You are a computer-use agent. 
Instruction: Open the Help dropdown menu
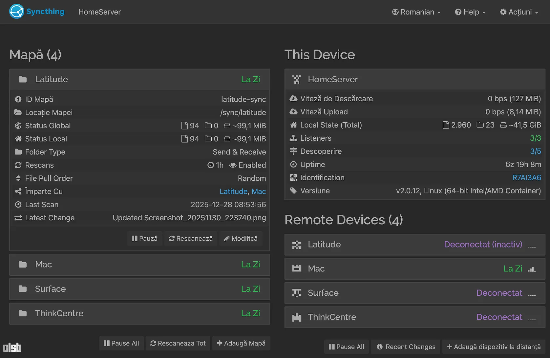point(470,12)
